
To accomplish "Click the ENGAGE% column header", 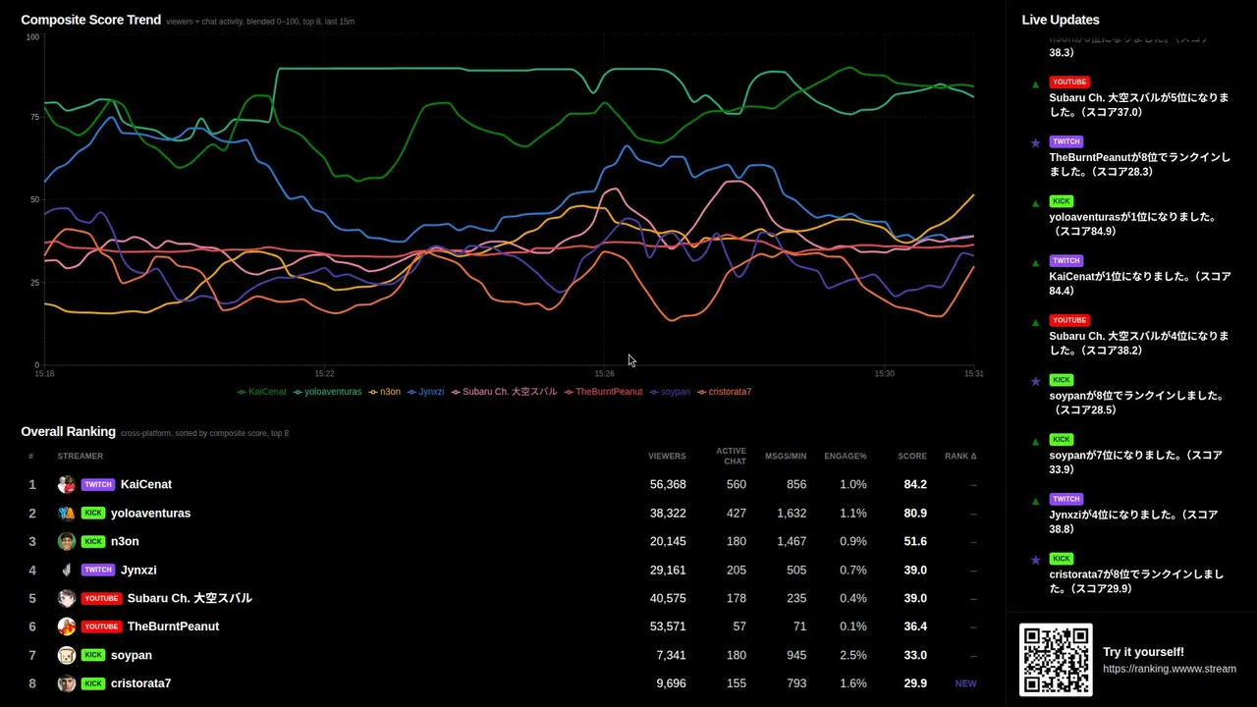I will point(846,456).
